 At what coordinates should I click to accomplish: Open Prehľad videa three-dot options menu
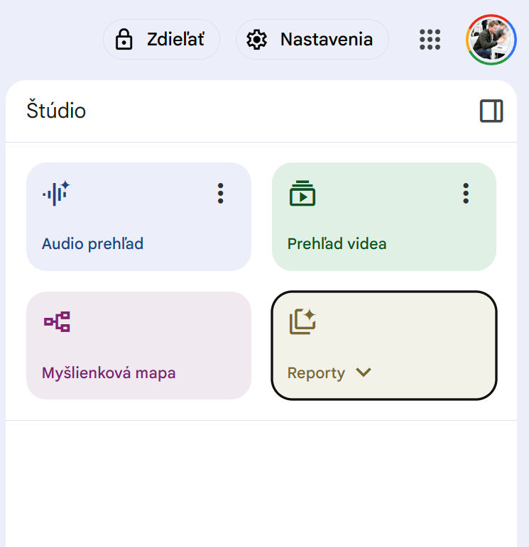[466, 193]
